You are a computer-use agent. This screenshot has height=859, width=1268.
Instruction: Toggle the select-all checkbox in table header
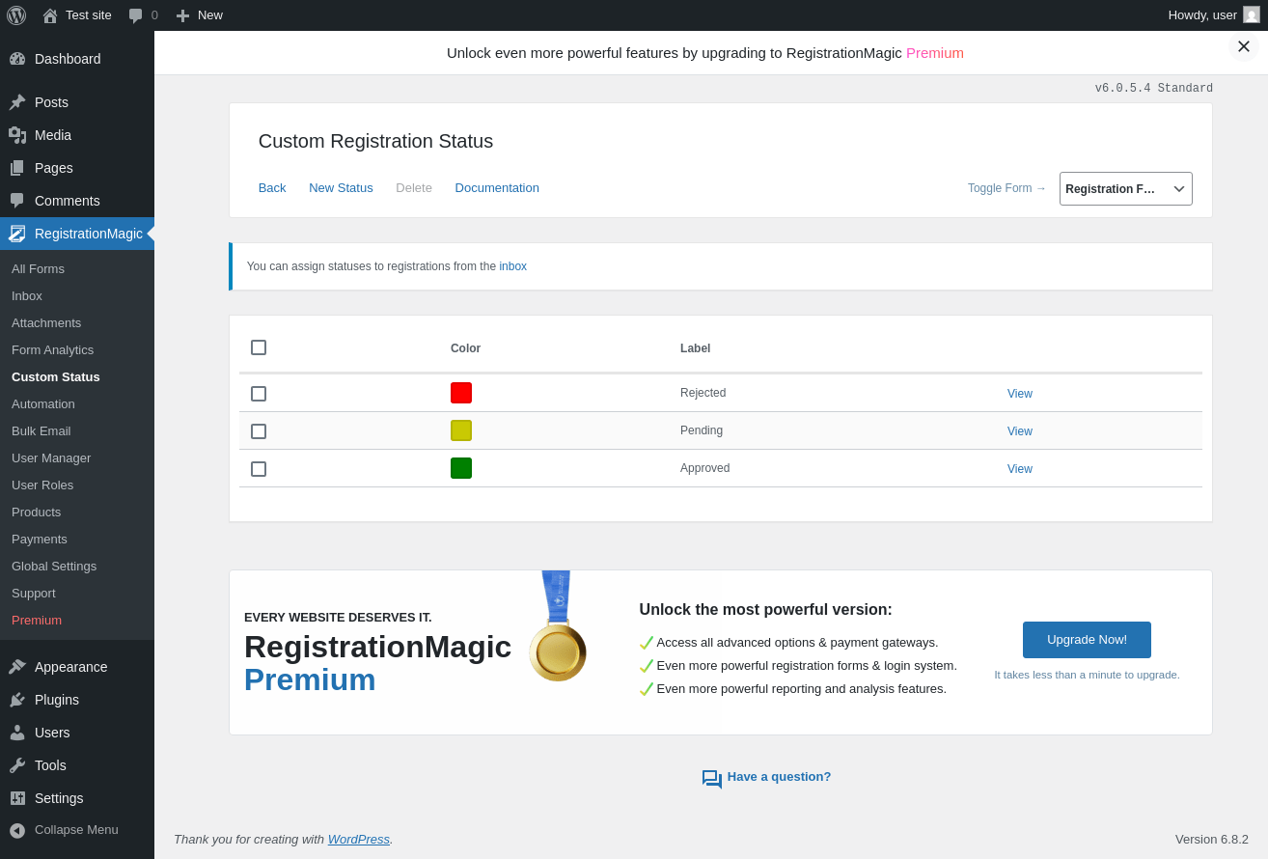pyautogui.click(x=259, y=347)
